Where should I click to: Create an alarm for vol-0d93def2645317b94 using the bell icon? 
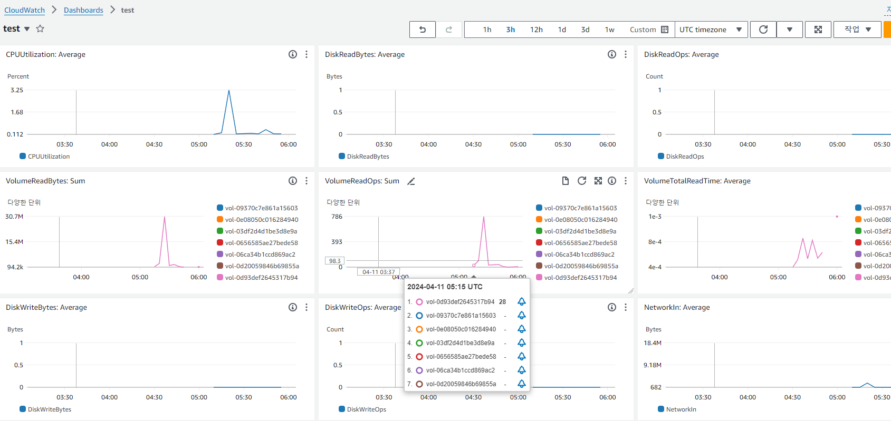[521, 302]
